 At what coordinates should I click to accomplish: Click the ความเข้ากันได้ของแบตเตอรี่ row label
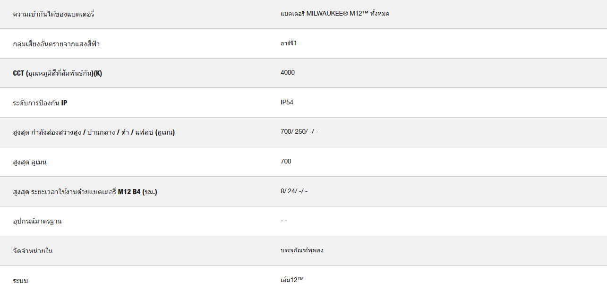coord(53,14)
